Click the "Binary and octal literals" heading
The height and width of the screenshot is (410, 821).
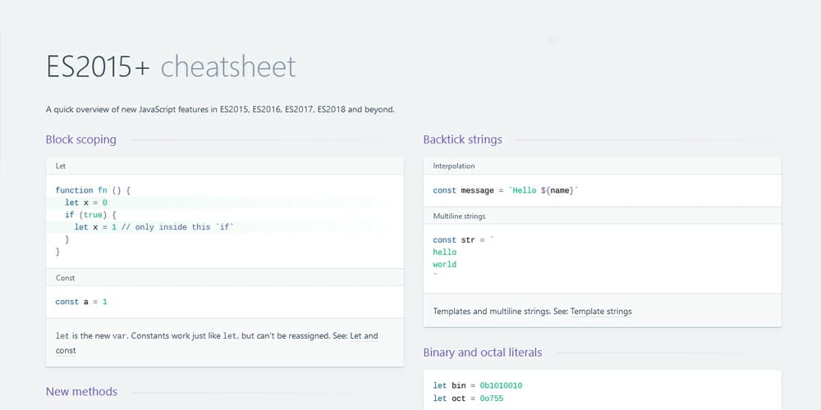click(x=482, y=353)
